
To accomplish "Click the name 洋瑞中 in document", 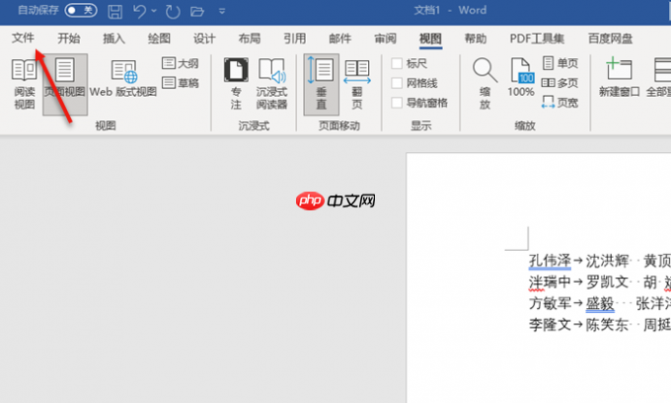I will [550, 282].
